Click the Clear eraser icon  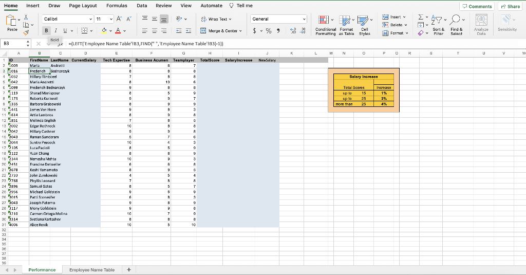tap(421, 33)
